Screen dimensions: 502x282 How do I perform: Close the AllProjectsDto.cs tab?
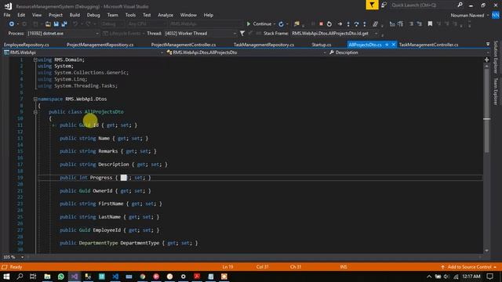[394, 45]
